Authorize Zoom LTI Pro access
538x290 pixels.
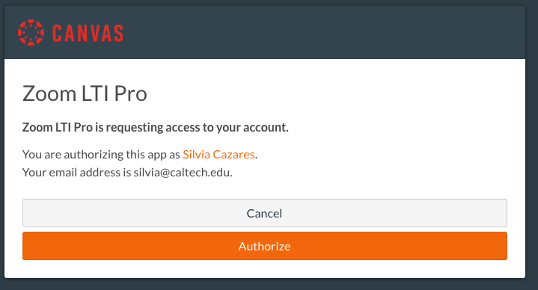265,246
